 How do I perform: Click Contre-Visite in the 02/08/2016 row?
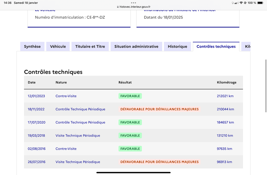coord(66,149)
